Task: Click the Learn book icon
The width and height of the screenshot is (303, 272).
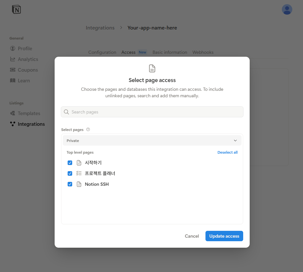Action: [x=13, y=80]
